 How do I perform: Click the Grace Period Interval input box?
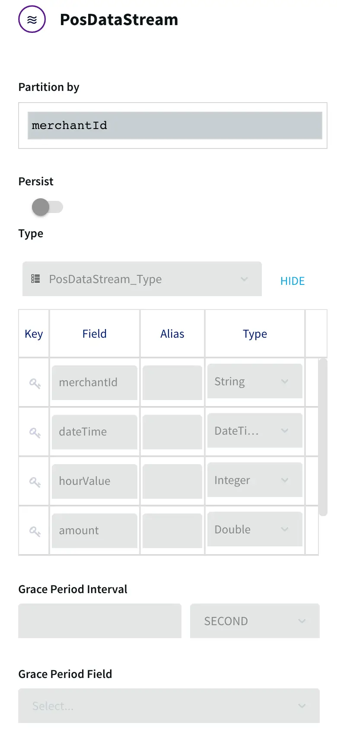[x=100, y=621]
